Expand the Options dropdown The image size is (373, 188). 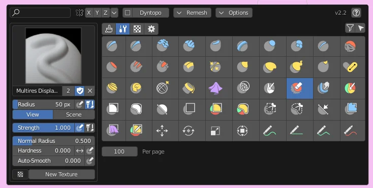pyautogui.click(x=234, y=13)
